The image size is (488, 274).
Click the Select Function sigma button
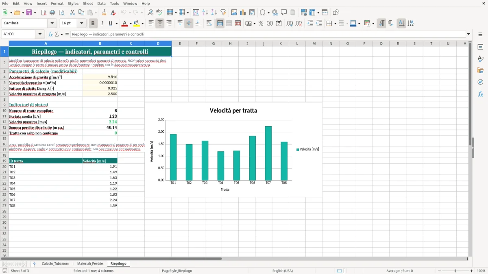tap(57, 35)
